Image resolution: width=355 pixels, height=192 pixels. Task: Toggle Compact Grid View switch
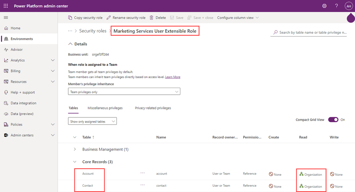[x=333, y=120]
